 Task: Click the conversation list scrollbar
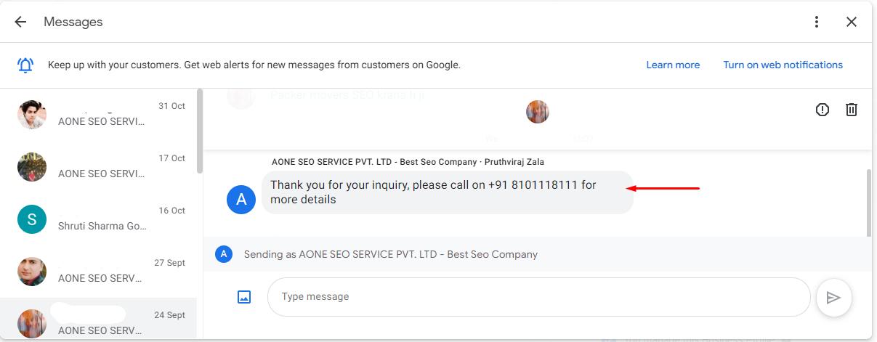pos(200,131)
